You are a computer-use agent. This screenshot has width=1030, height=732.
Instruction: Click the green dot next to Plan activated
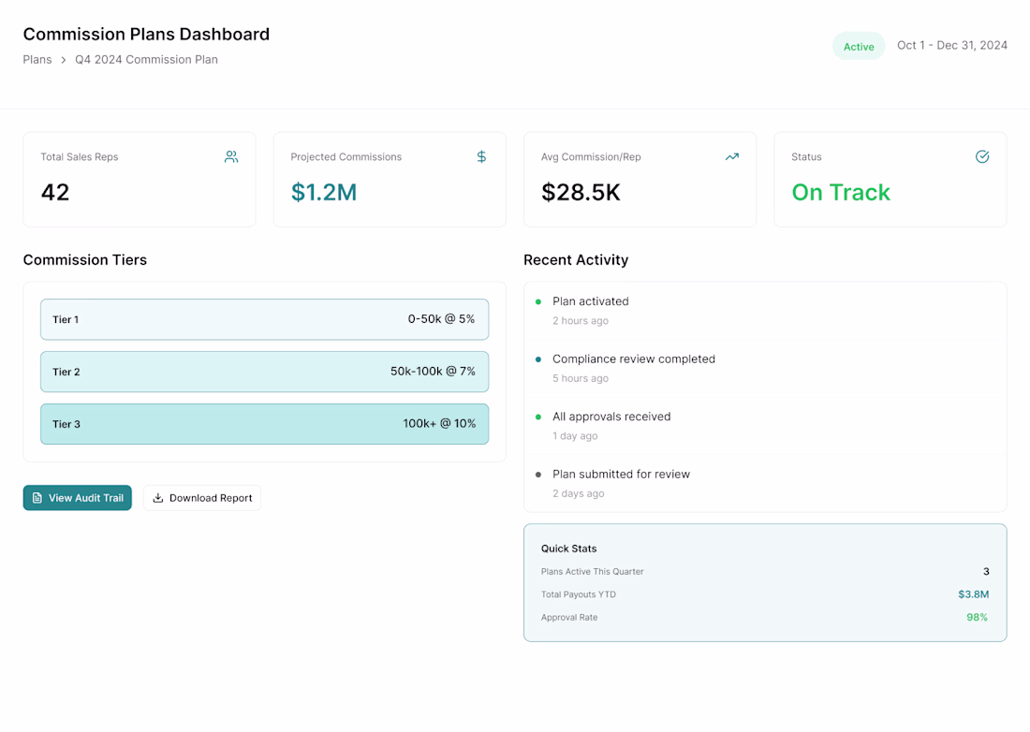538,302
